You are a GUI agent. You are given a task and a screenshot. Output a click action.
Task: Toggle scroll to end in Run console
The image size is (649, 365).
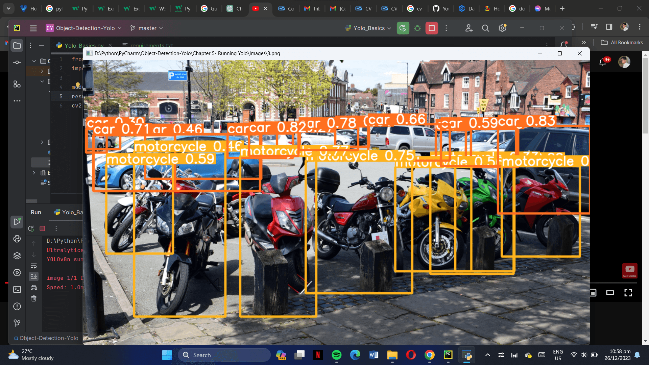(x=34, y=276)
